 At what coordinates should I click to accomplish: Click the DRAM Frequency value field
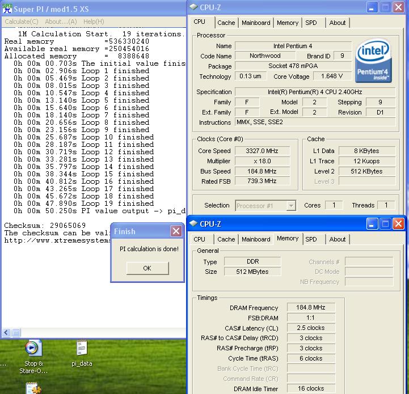(x=311, y=308)
